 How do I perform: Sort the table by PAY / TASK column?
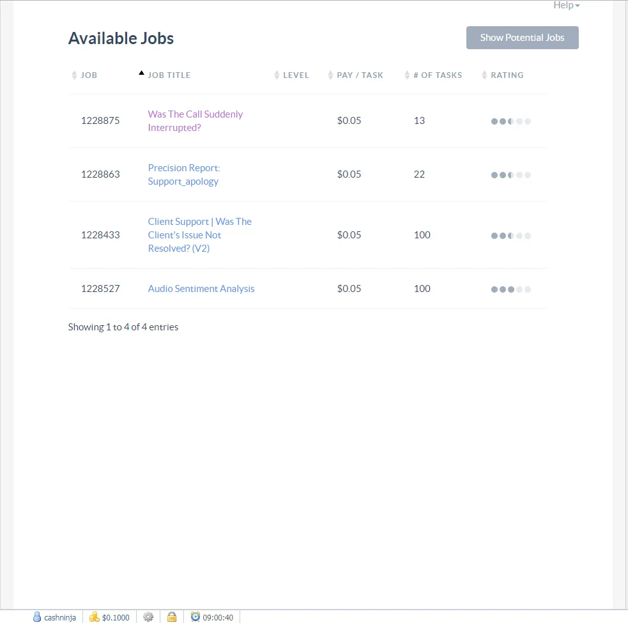[x=356, y=75]
